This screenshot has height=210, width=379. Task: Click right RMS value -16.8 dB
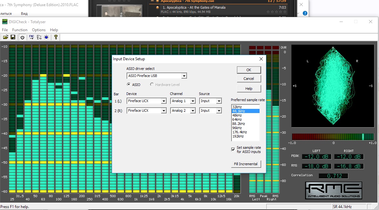tap(349, 167)
